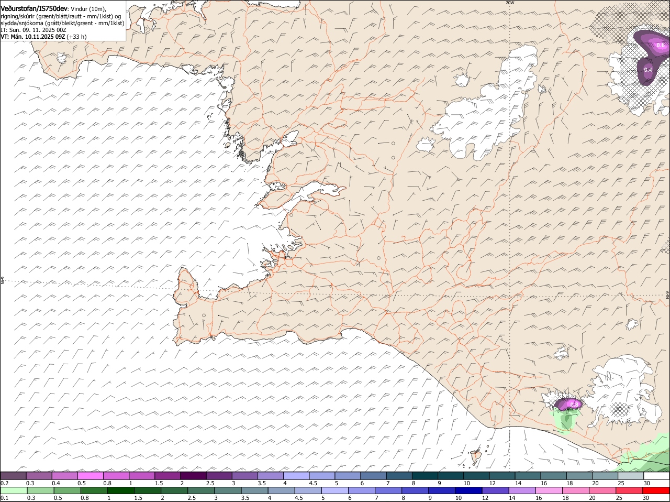670x502 pixels.
Task: Click the '3.5' label in upper snow scale
Action: pyautogui.click(x=262, y=483)
